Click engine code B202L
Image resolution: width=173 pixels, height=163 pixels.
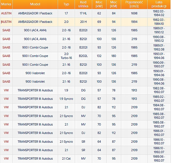(83, 56)
